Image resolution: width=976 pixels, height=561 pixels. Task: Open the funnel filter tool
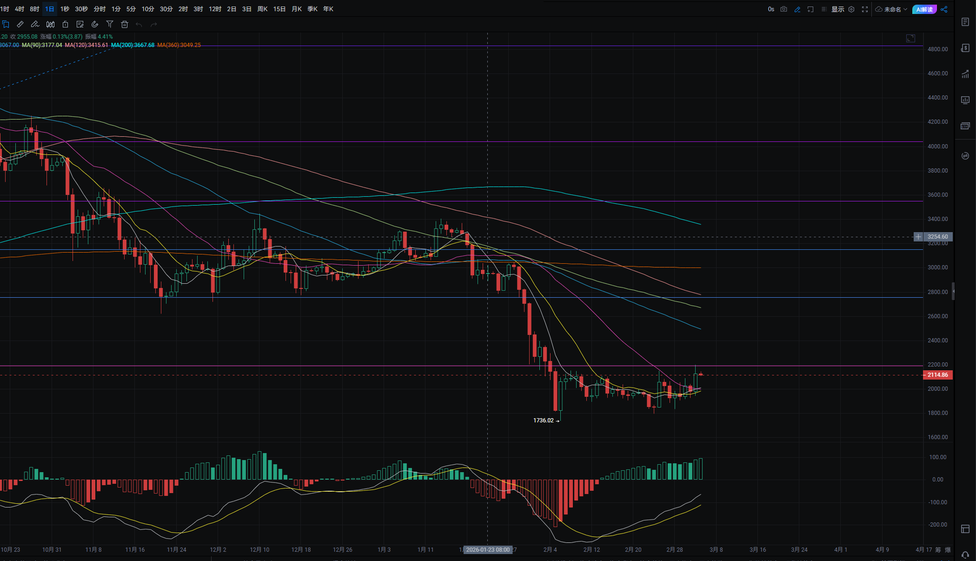tap(110, 24)
